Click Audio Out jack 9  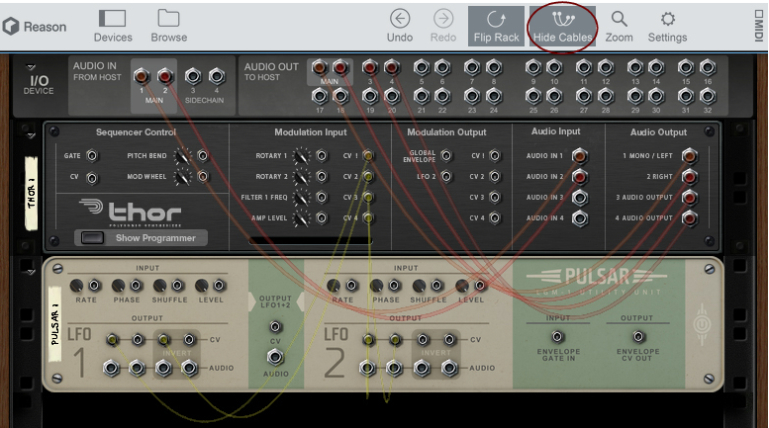pos(533,66)
